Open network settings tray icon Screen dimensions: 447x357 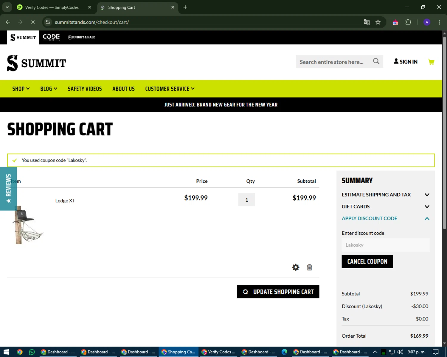click(x=392, y=352)
